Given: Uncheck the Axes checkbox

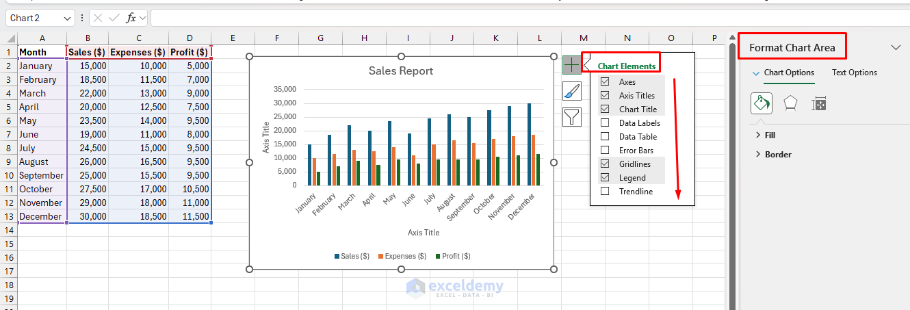Looking at the screenshot, I should tap(605, 81).
